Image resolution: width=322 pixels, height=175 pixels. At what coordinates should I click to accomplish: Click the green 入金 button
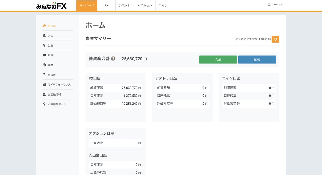(x=218, y=59)
